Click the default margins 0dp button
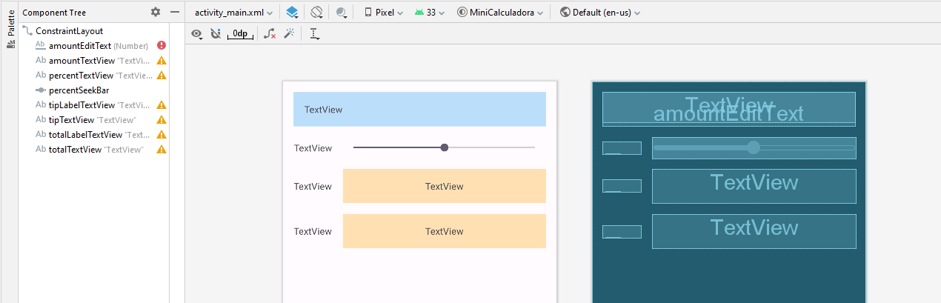Viewport: 941px width, 303px height. 240,33
